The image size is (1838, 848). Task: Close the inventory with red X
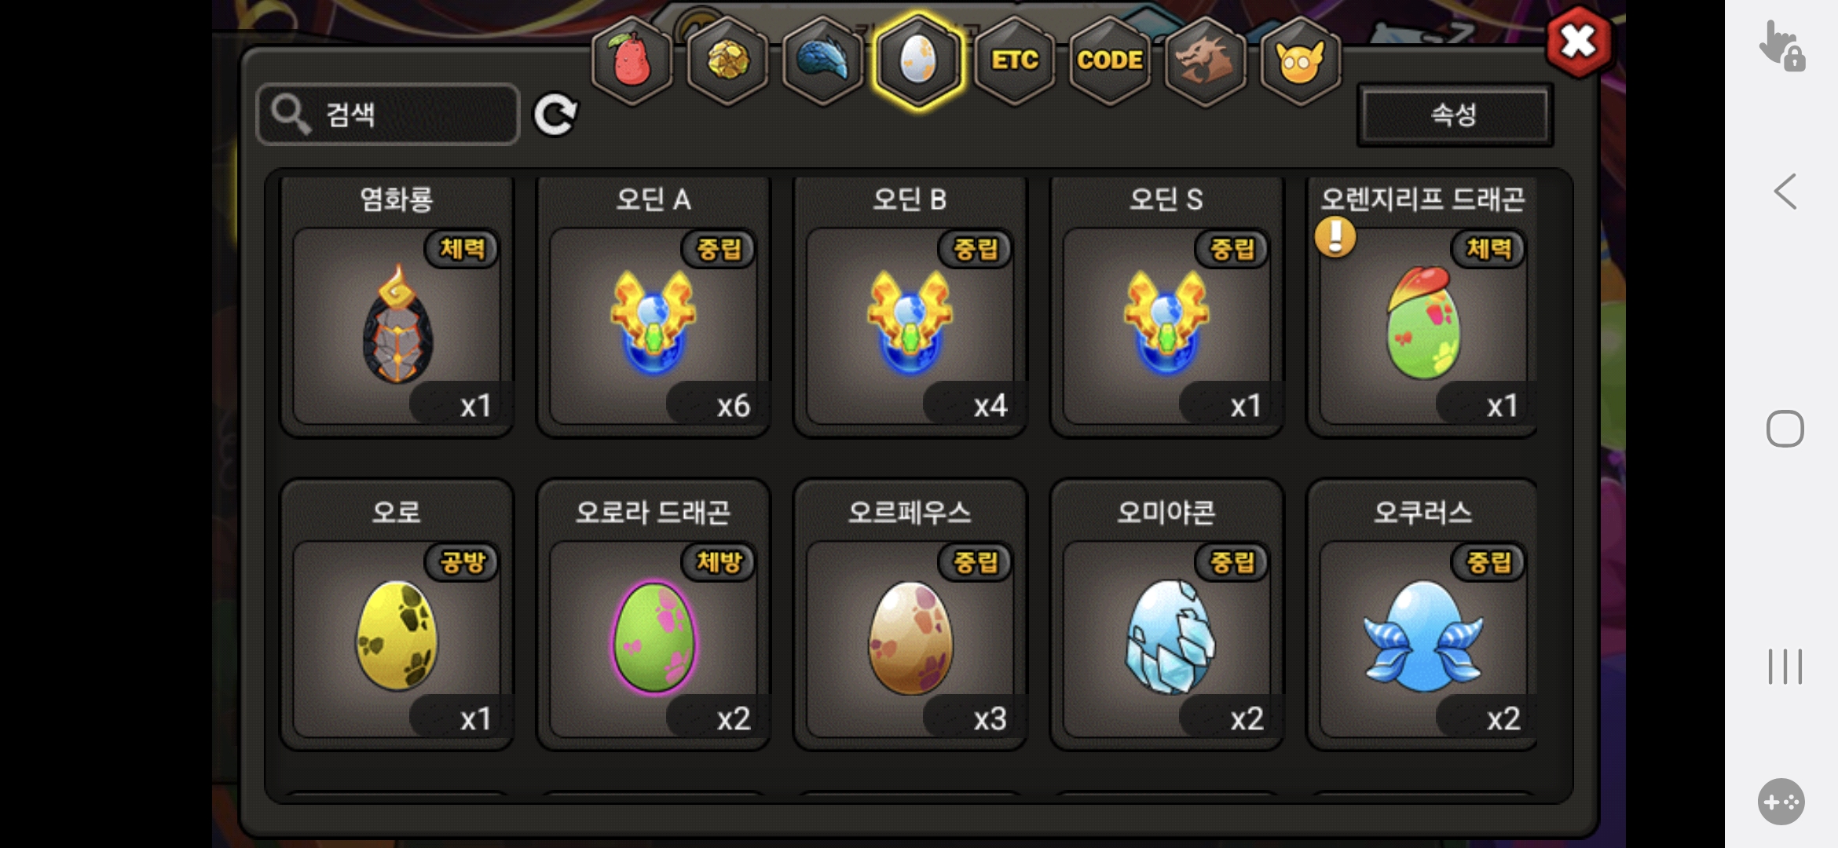point(1579,42)
